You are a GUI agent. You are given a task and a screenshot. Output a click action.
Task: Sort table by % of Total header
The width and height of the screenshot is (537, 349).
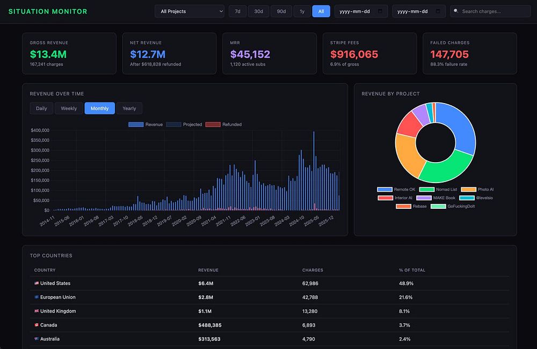pos(412,270)
